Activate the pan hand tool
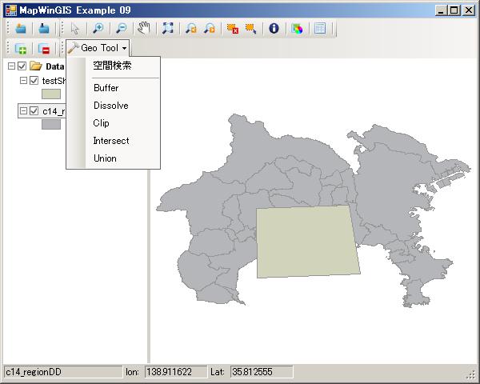Image resolution: width=480 pixels, height=384 pixels. point(144,28)
